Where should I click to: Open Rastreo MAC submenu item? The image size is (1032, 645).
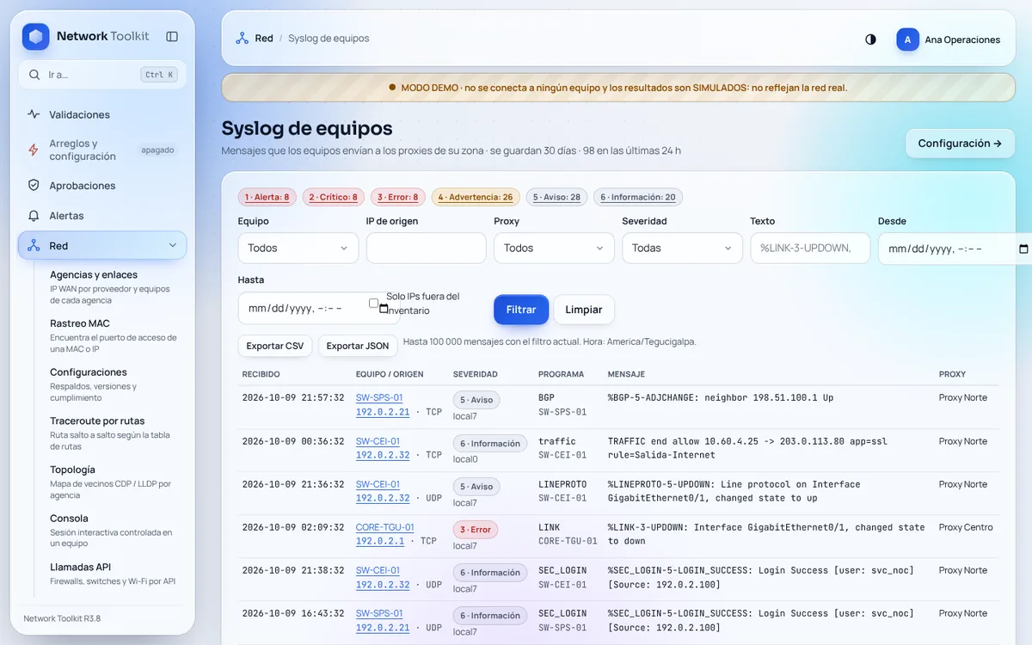pyautogui.click(x=114, y=336)
